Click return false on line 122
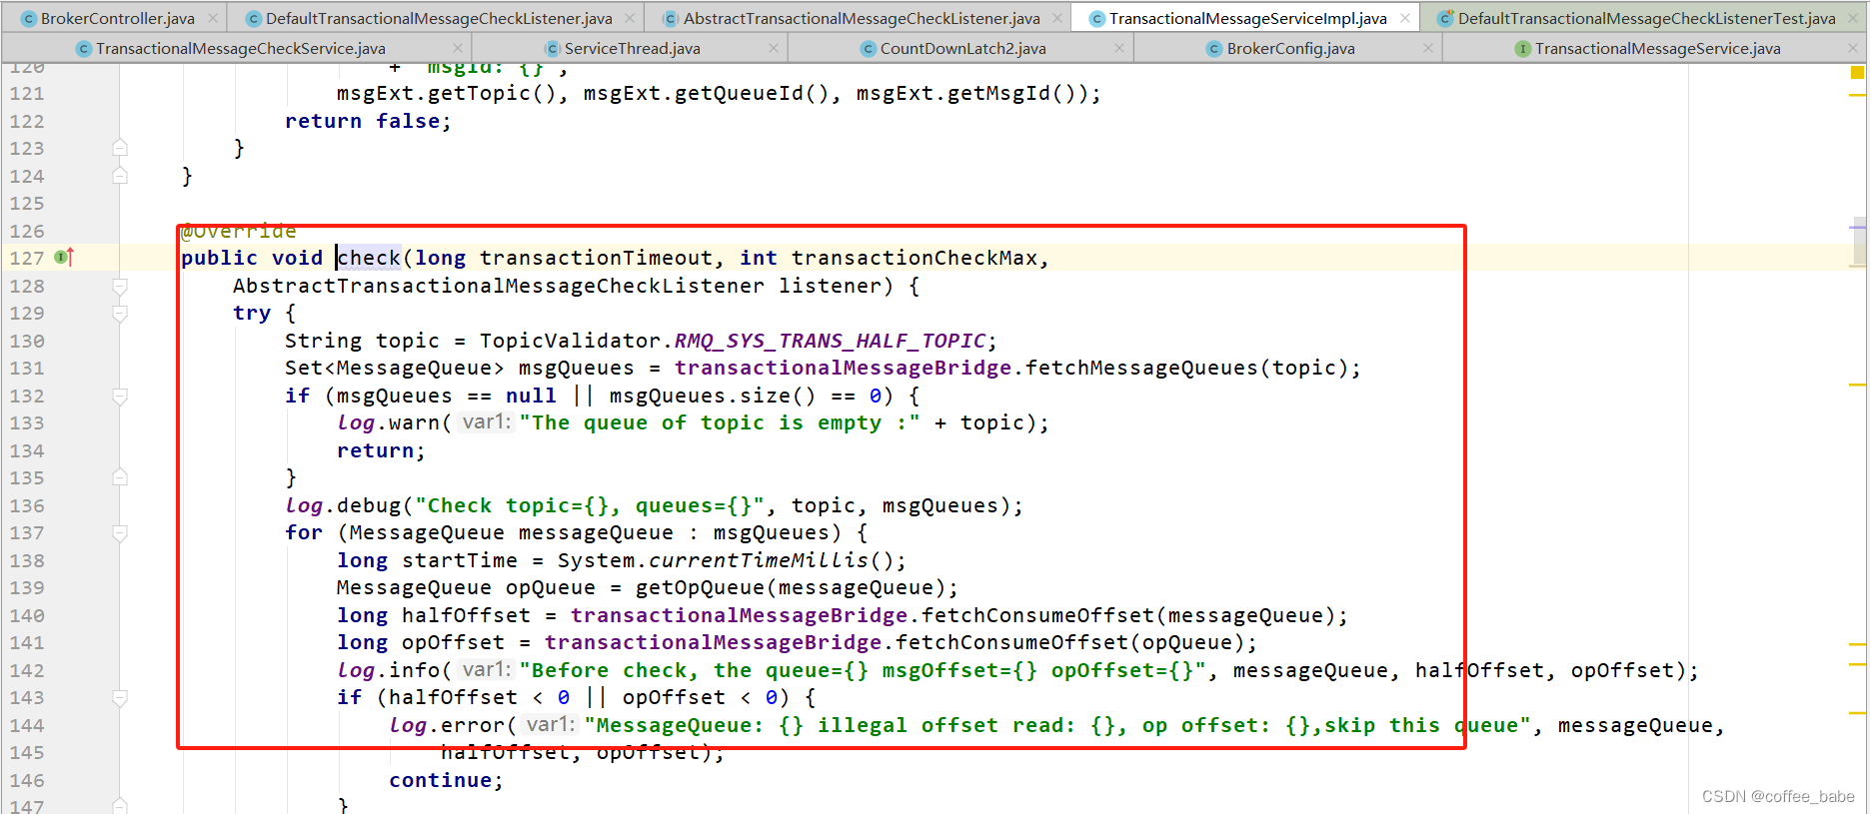Image resolution: width=1870 pixels, height=814 pixels. tap(368, 121)
